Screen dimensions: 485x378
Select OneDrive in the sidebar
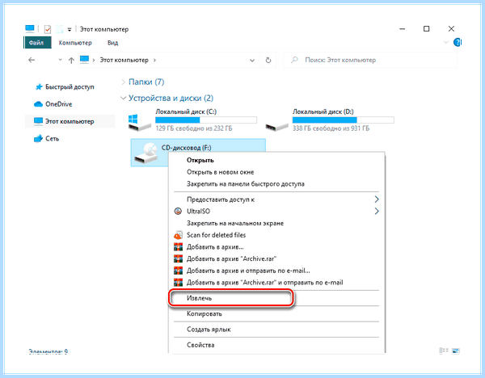[x=58, y=104]
